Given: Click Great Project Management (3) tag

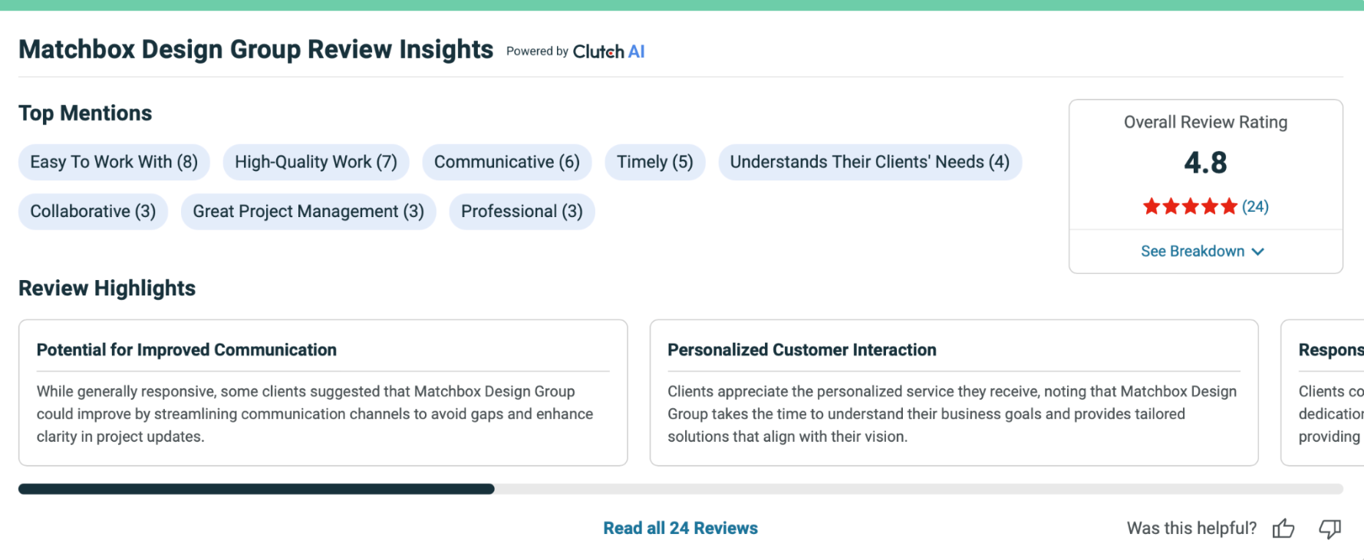Looking at the screenshot, I should click(x=308, y=212).
